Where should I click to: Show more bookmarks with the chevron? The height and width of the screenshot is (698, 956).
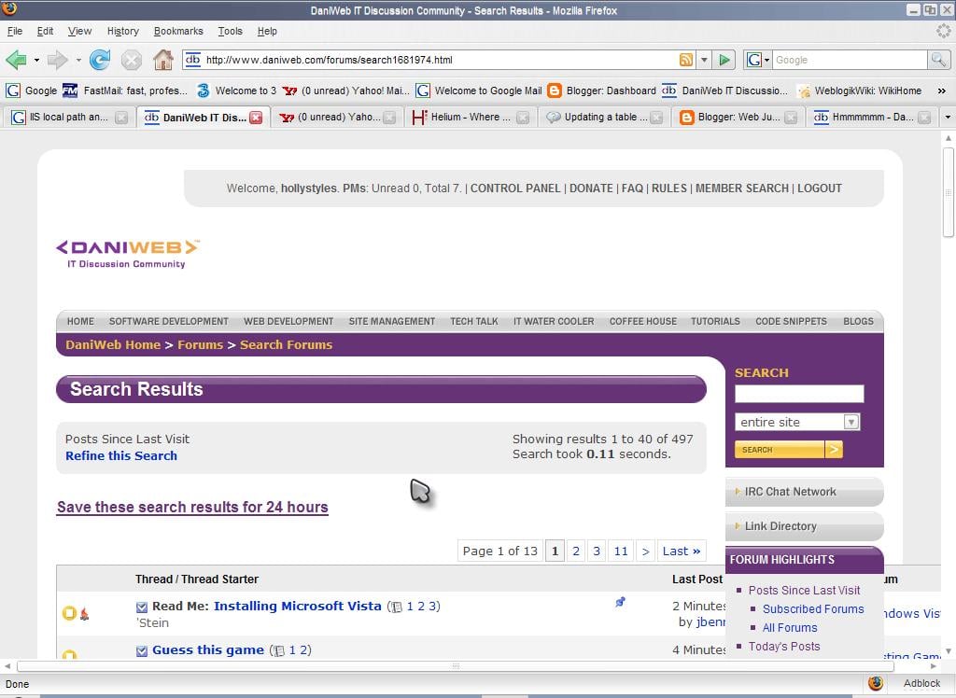click(x=942, y=91)
